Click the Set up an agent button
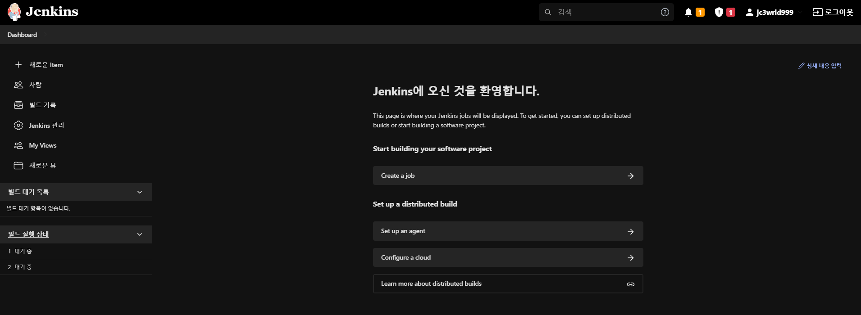Viewport: 861px width, 315px height. pyautogui.click(x=508, y=231)
